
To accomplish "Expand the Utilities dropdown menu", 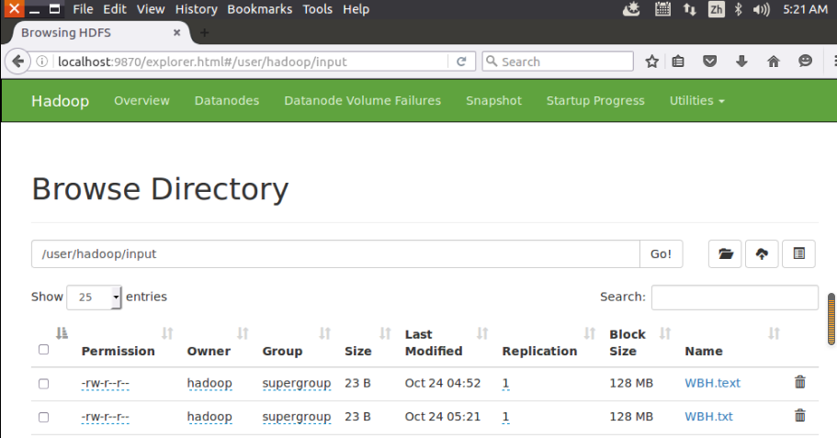I will (696, 101).
